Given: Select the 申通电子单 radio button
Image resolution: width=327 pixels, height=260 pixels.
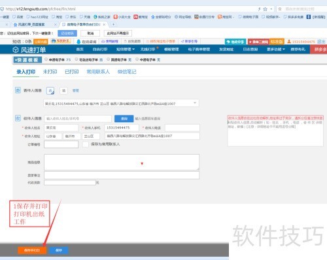Looking at the screenshot, I should 46,59.
